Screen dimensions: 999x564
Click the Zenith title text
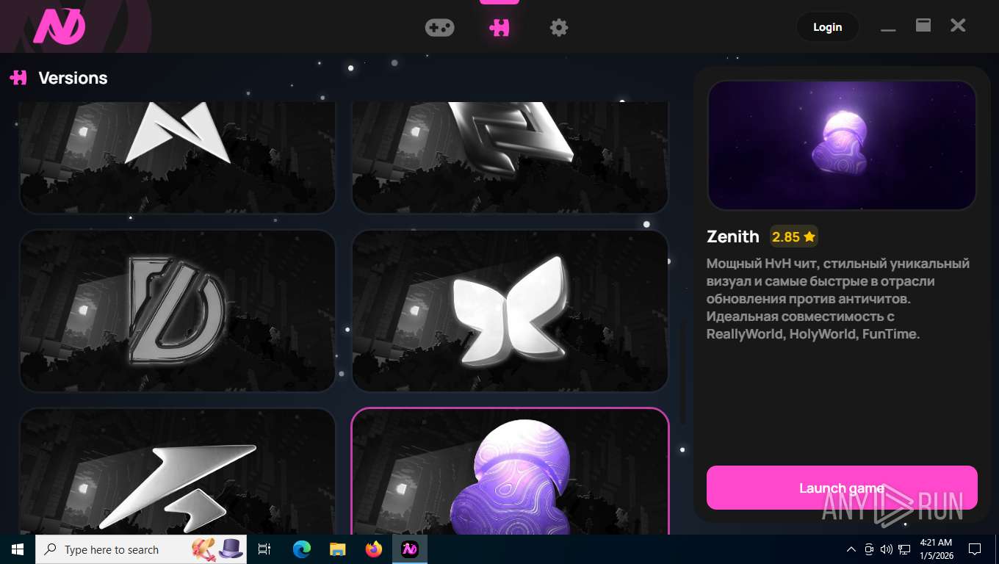tap(732, 236)
